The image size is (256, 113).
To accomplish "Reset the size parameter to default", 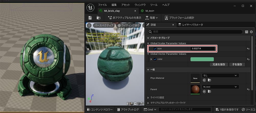I will point(248,49).
